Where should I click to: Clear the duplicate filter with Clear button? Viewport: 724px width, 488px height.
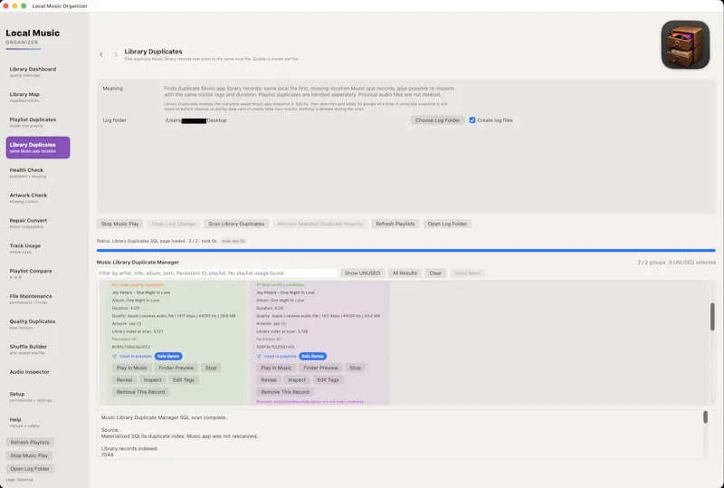(x=435, y=273)
